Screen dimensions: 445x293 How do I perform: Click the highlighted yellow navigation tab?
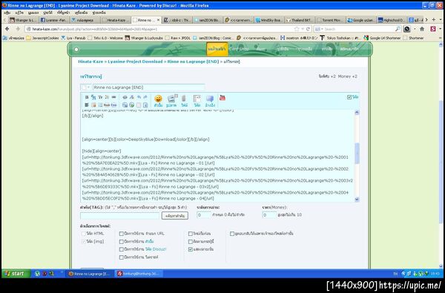point(217,49)
